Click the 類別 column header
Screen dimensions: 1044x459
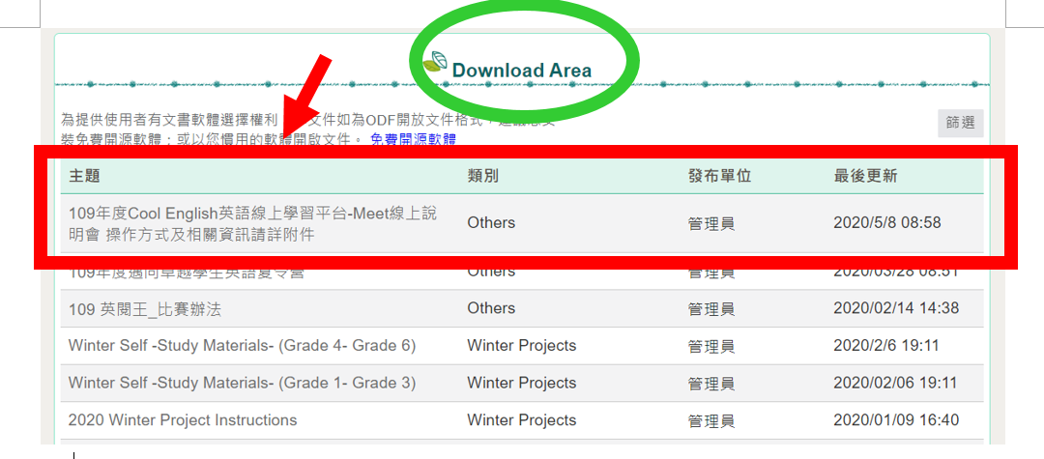point(482,176)
